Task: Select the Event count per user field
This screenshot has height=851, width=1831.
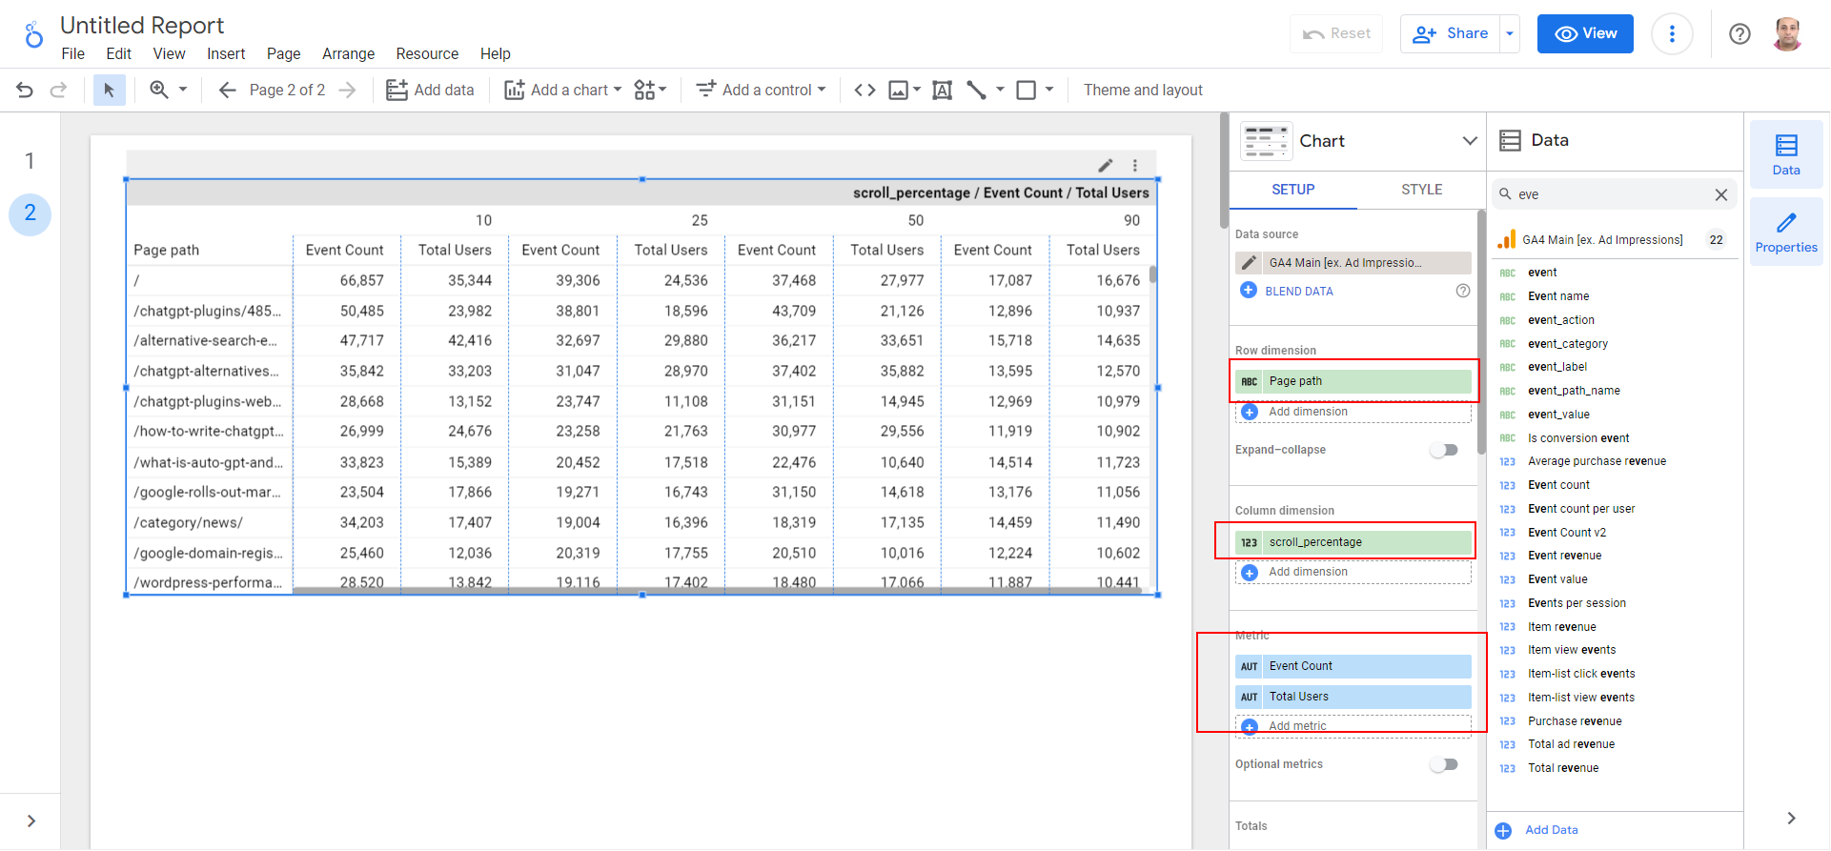Action: (1581, 509)
